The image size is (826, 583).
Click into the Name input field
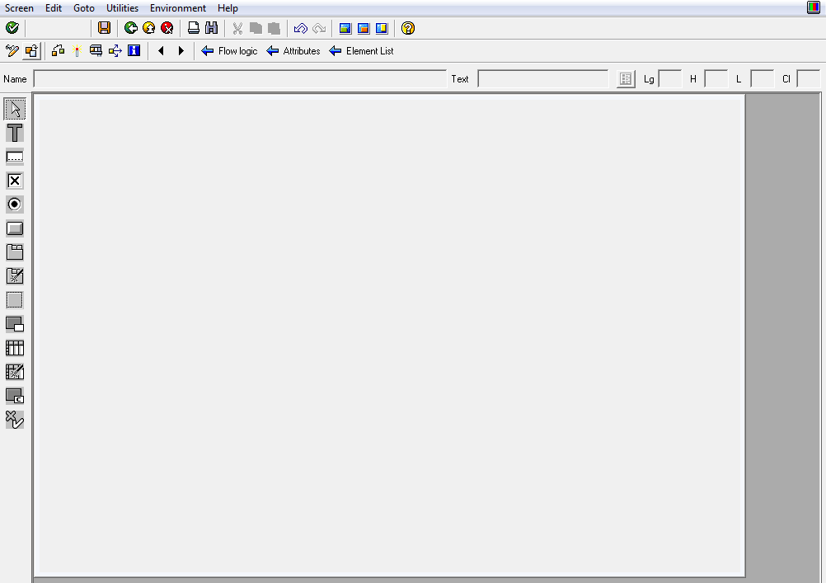coord(240,79)
